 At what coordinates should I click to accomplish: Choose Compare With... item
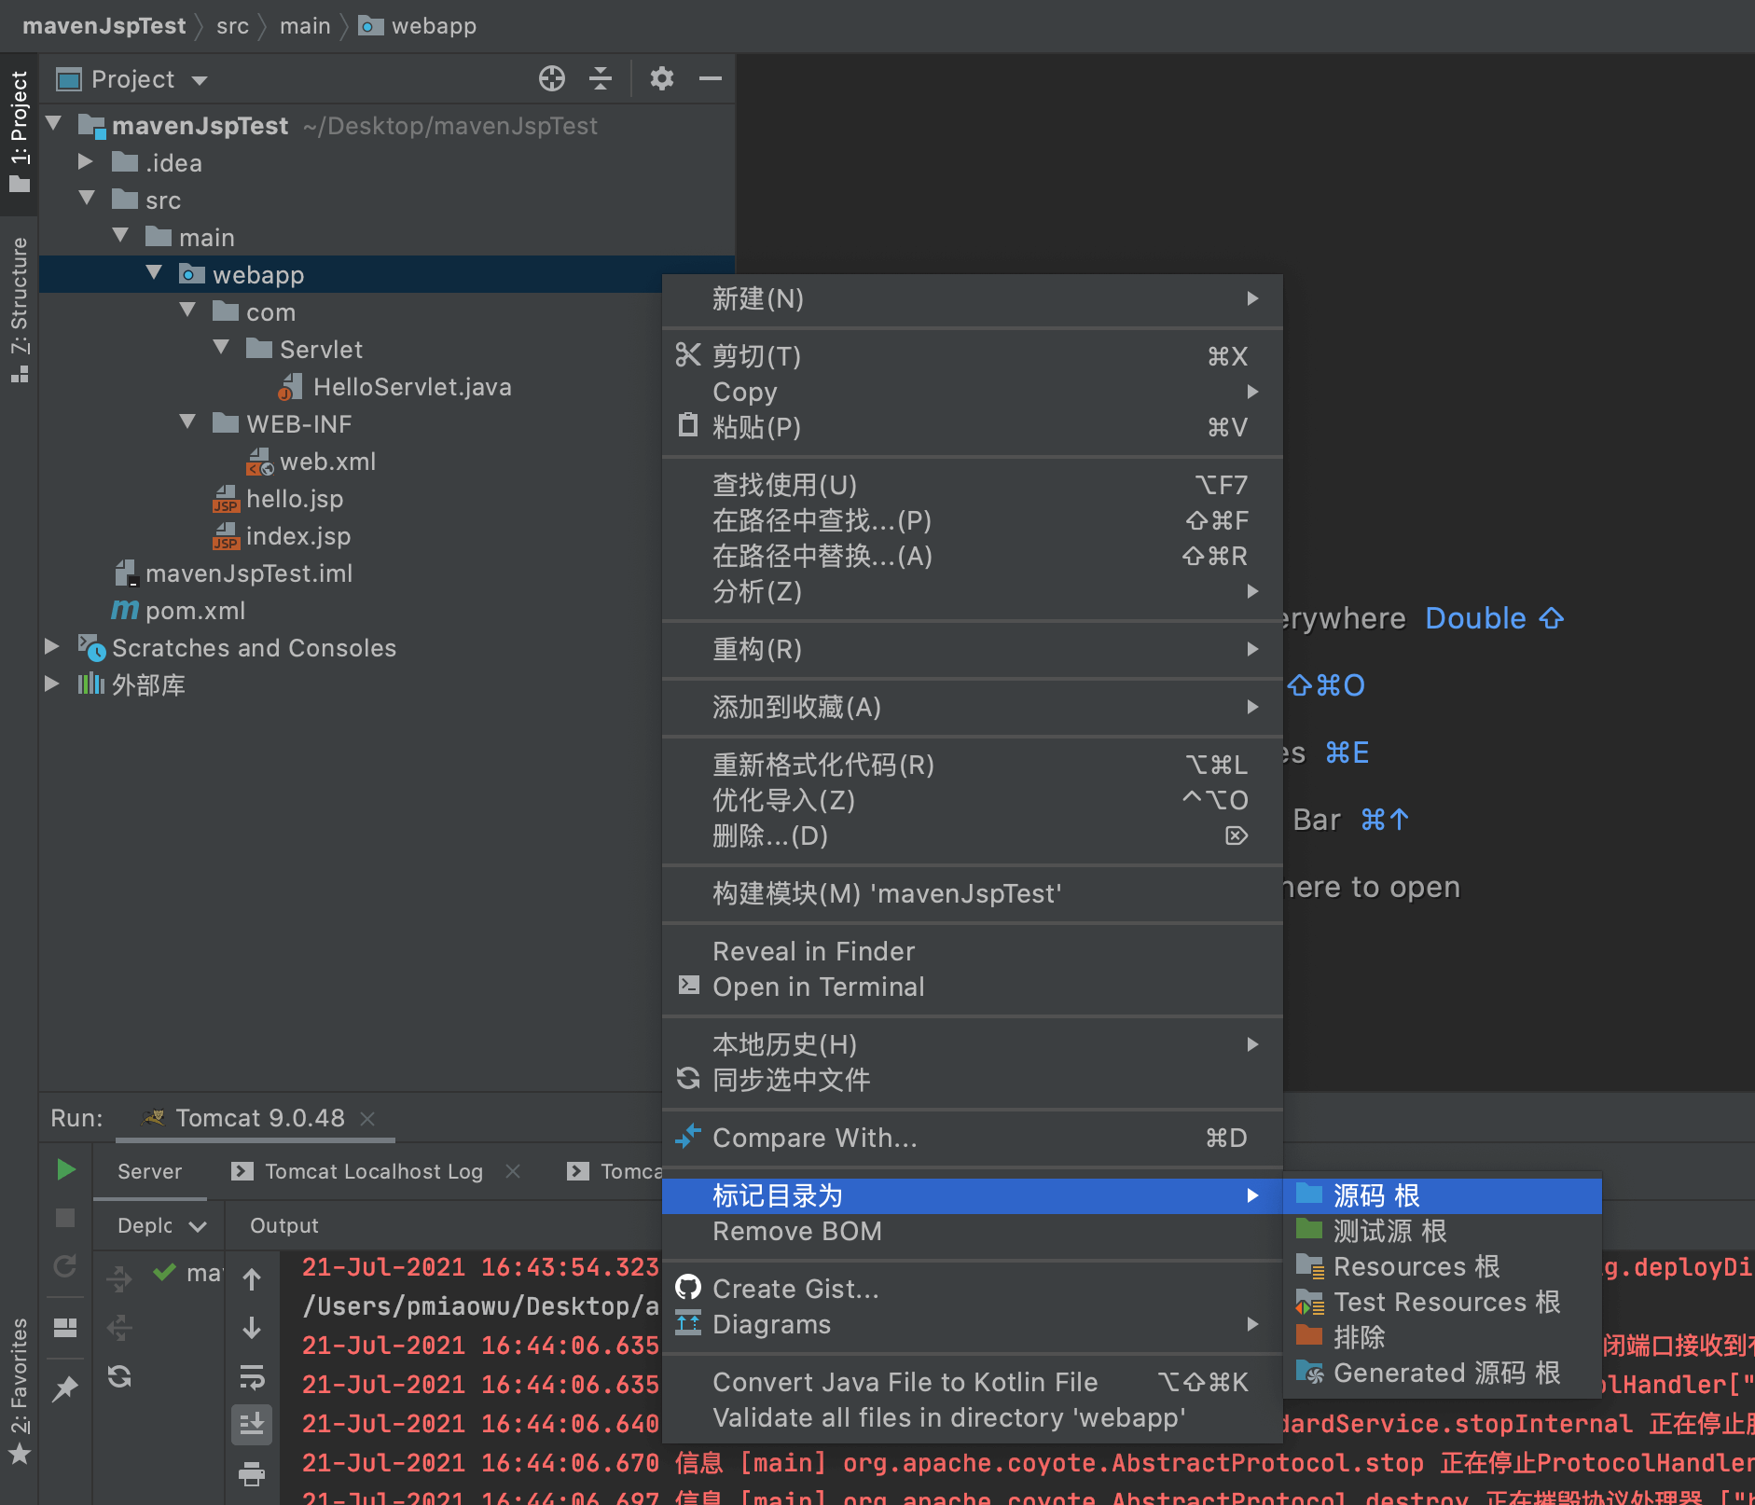click(973, 1138)
